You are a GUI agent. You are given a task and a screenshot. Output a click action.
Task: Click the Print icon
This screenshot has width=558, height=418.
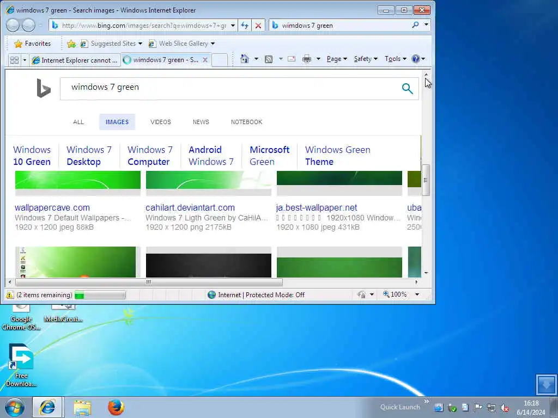click(x=306, y=59)
